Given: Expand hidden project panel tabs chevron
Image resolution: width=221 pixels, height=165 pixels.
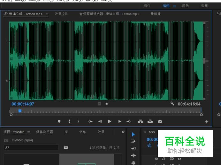Looking at the screenshot, I should pos(123,132).
